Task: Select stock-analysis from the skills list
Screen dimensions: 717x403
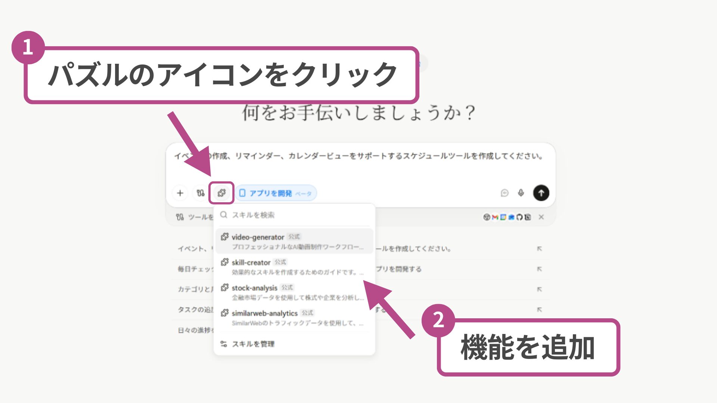Action: pyautogui.click(x=295, y=292)
